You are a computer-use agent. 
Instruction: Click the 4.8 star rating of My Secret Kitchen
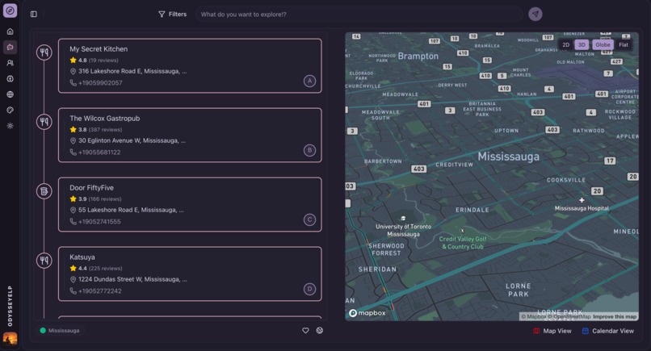(x=78, y=61)
